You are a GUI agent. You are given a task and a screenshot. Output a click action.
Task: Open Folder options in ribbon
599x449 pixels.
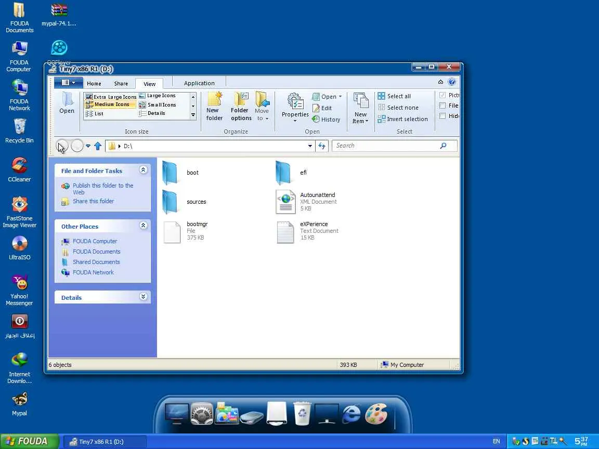(x=241, y=107)
